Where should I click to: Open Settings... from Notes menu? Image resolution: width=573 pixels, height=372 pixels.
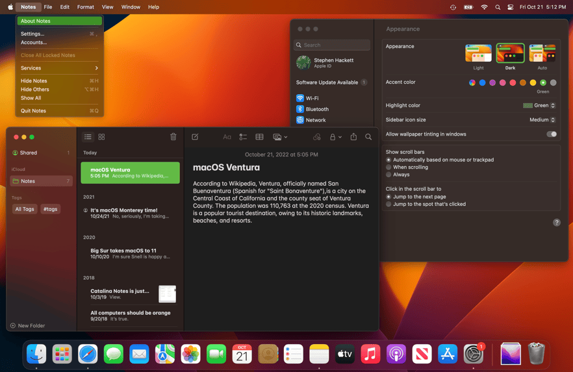(x=59, y=34)
